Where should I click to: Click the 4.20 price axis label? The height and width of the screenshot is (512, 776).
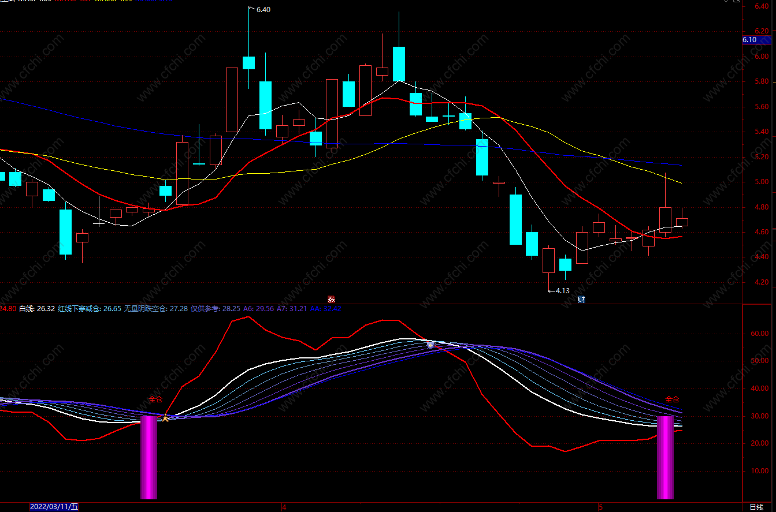pyautogui.click(x=761, y=282)
